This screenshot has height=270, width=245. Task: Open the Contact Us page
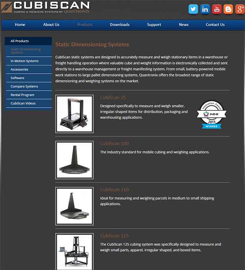[215, 25]
